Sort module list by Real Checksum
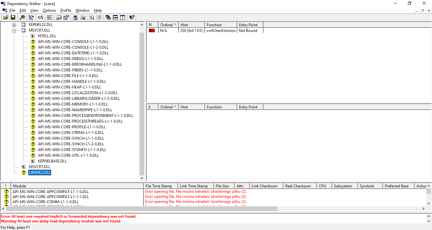 click(299, 186)
